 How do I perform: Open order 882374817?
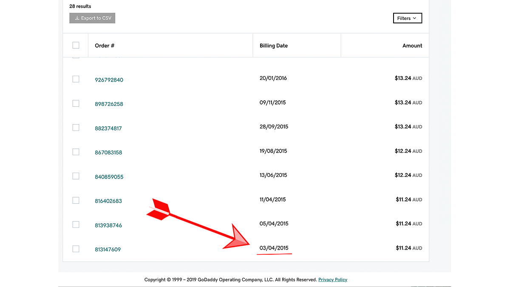(108, 128)
